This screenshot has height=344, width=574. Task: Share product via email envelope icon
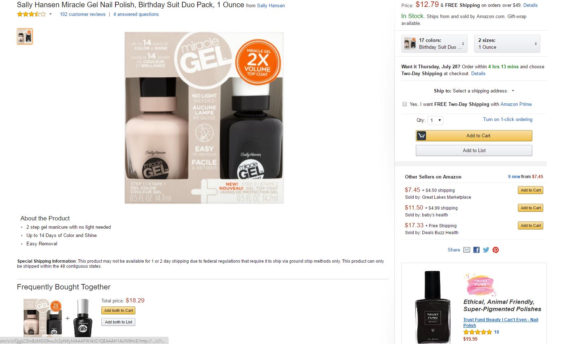pos(467,250)
